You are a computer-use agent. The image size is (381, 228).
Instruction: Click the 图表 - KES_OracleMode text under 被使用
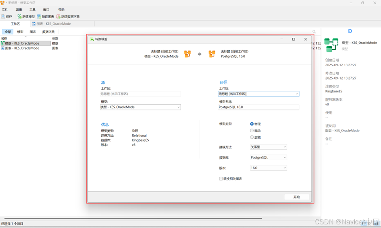(x=342, y=131)
